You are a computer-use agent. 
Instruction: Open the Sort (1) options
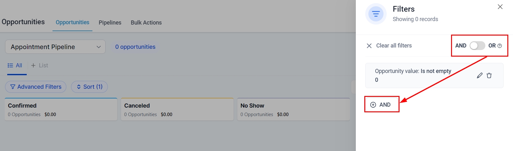tap(89, 87)
